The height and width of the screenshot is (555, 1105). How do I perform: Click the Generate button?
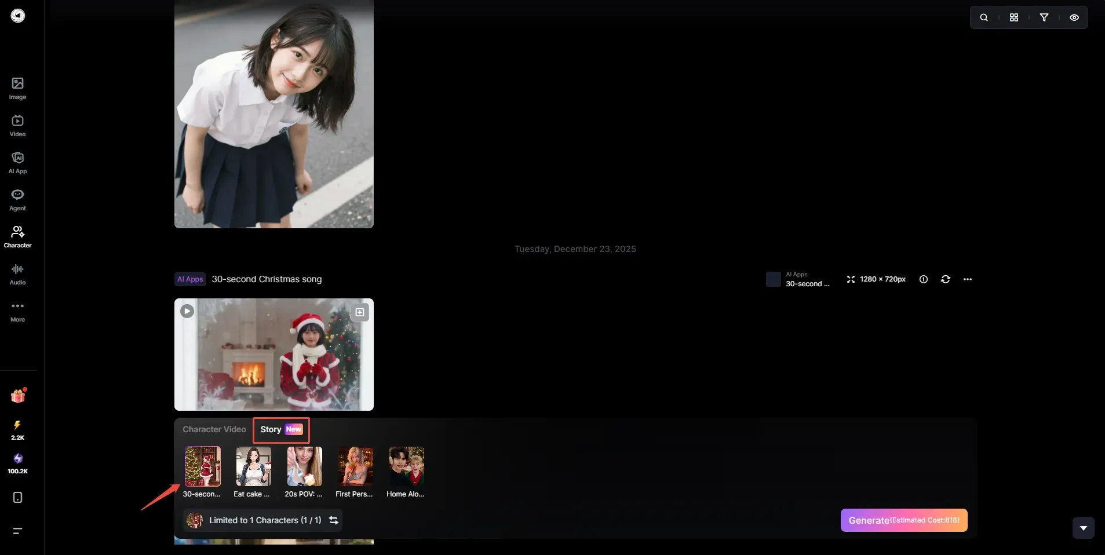(x=904, y=520)
